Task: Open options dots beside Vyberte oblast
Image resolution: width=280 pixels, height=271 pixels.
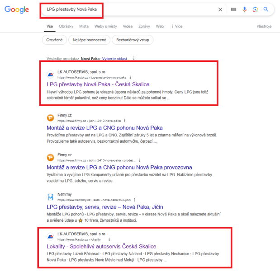Action: tap(134, 58)
